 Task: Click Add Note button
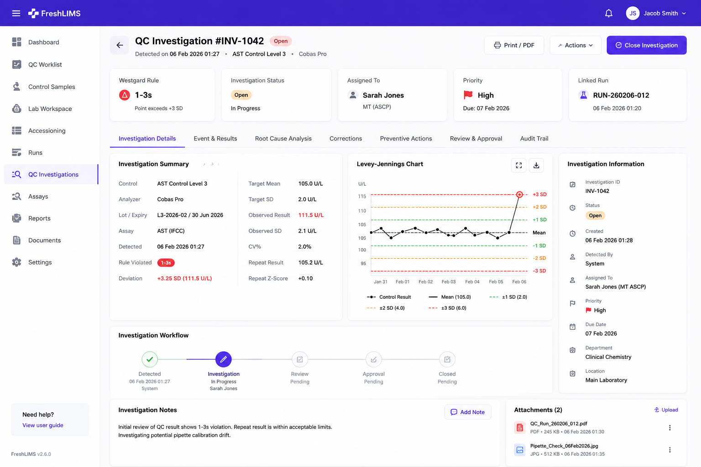click(x=468, y=412)
